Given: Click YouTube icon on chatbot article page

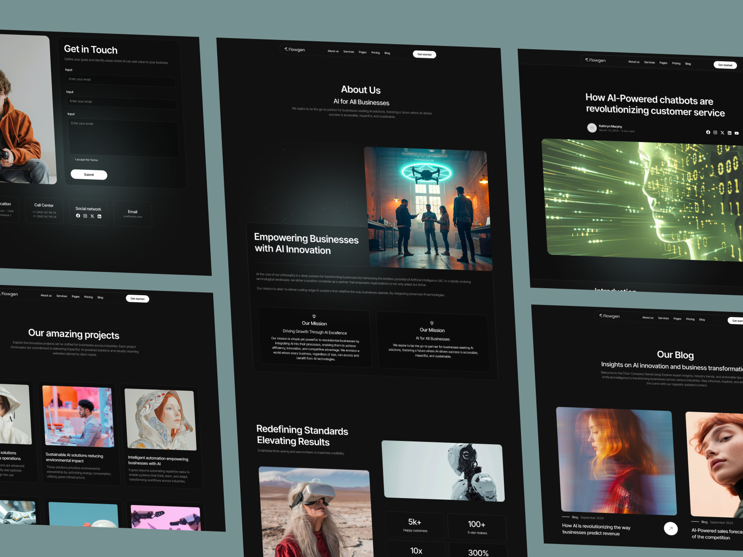Looking at the screenshot, I should [x=736, y=133].
